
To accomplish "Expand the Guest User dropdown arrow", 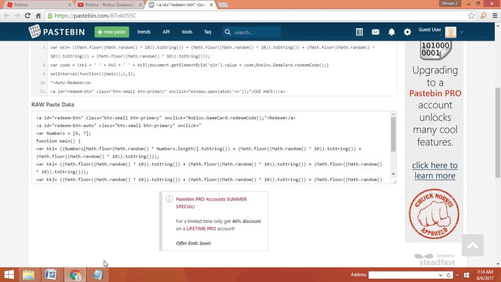I will (461, 32).
